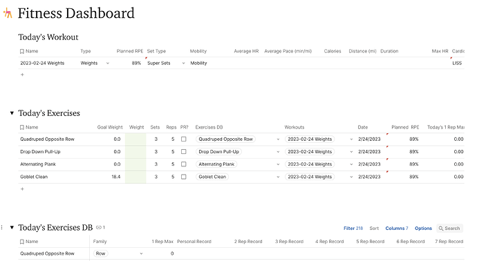This screenshot has width=477, height=261.
Task: Open the Super Sets set type dropdown
Action: point(183,64)
